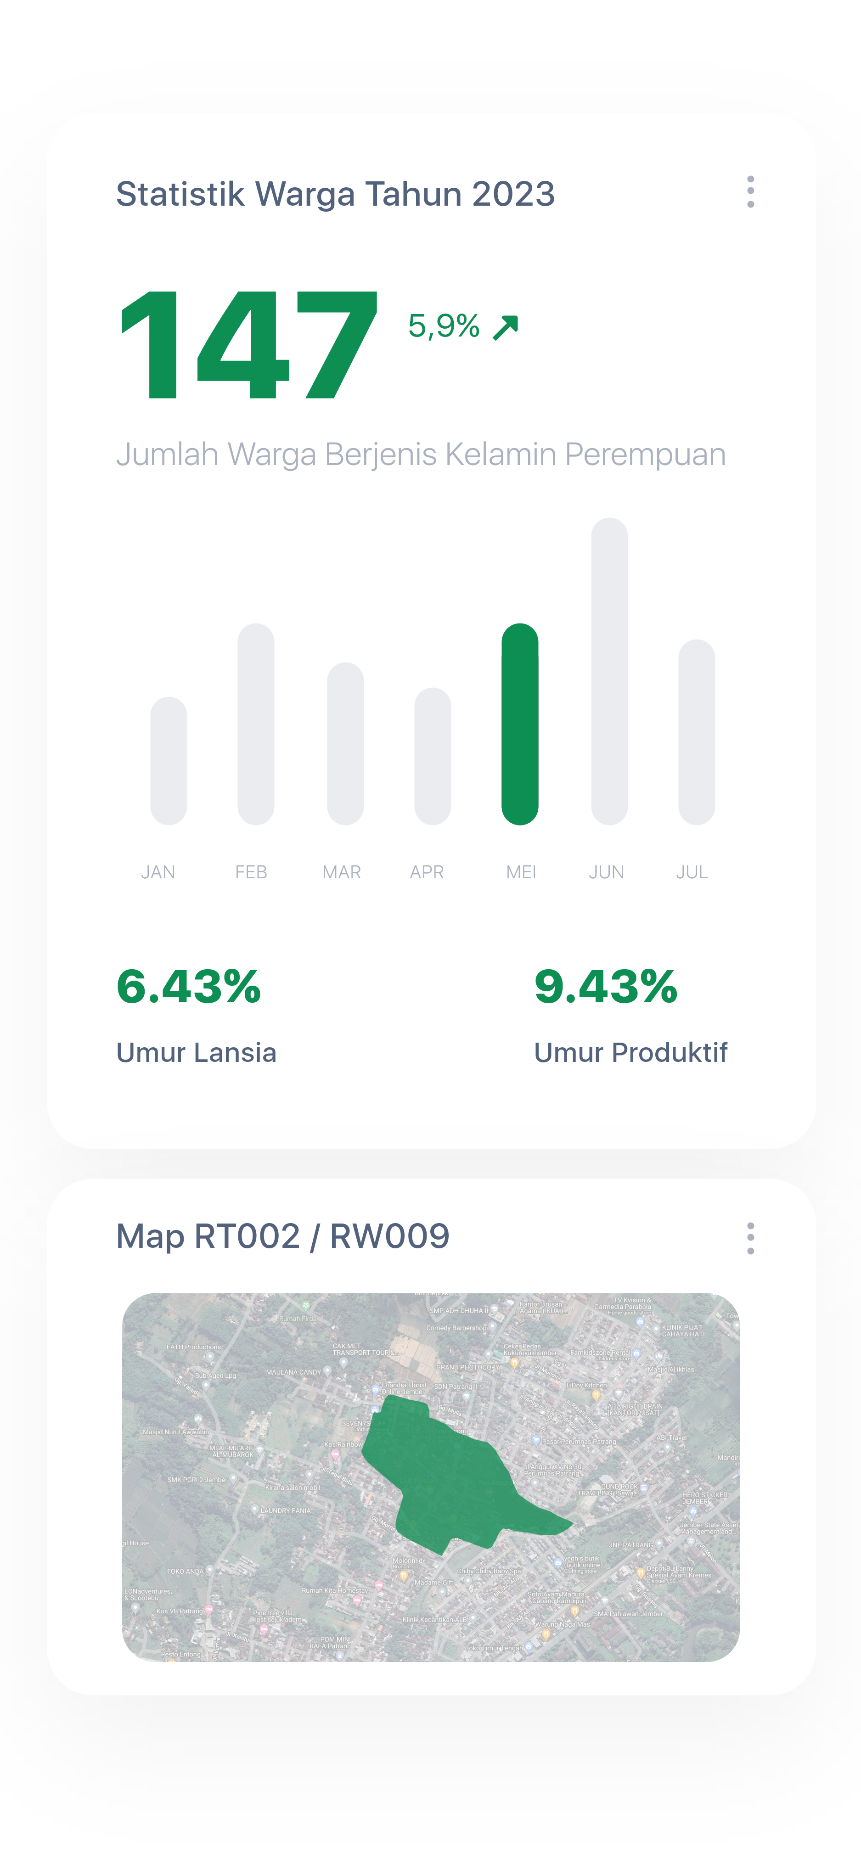Select the JAN bar in the chart
The width and height of the screenshot is (861, 1864).
coord(169,760)
